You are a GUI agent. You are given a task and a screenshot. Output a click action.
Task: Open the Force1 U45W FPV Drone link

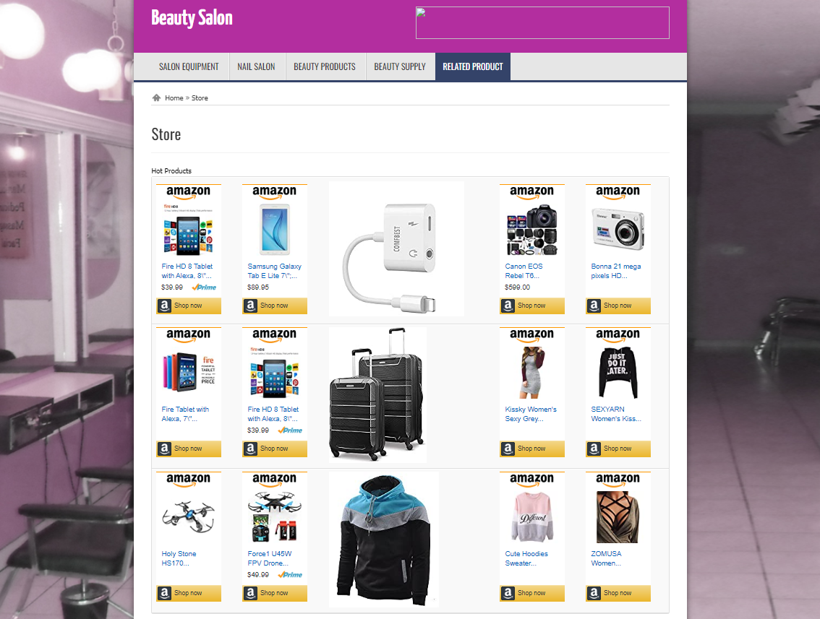[269, 558]
